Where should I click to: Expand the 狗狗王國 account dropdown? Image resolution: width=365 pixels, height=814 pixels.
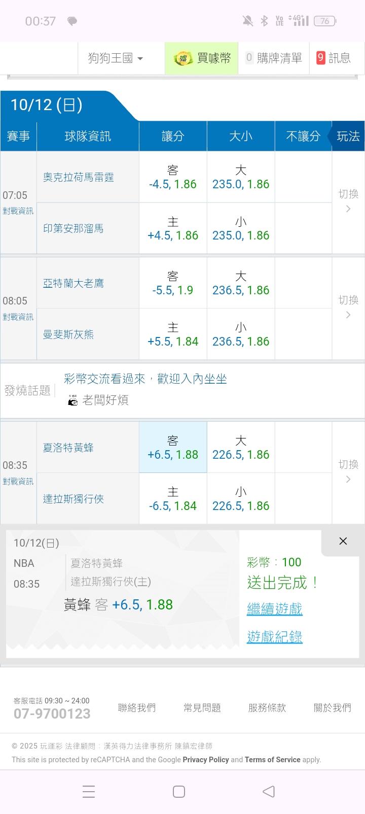[116, 58]
